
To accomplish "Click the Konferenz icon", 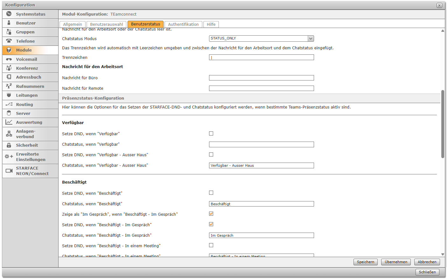I will pyautogui.click(x=9, y=68).
